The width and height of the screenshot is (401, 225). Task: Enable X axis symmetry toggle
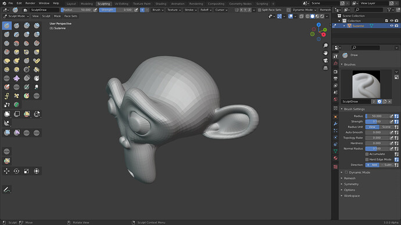pos(241,10)
